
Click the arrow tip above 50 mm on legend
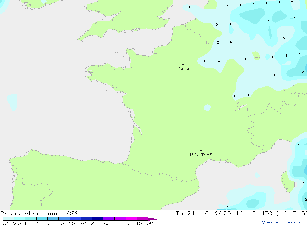[154, 219]
